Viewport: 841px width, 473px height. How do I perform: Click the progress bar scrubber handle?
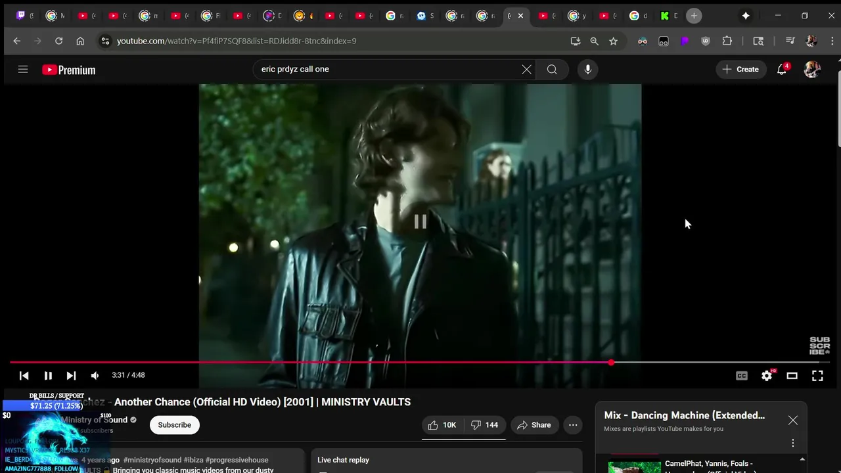(611, 362)
